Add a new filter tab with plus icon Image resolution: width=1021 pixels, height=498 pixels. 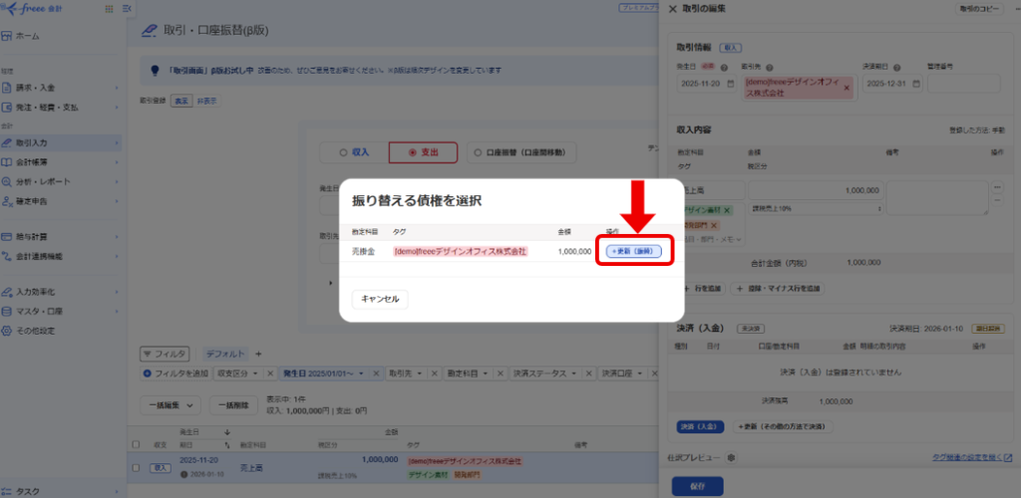tap(258, 354)
